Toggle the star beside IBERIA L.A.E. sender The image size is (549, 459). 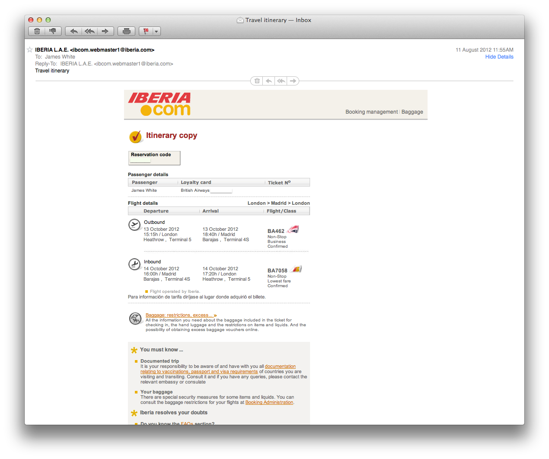pos(29,50)
